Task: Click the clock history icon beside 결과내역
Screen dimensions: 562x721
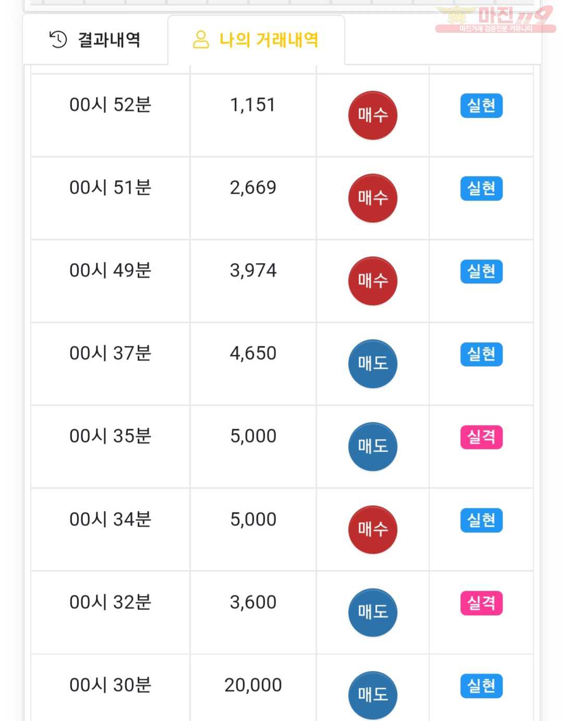Action: (58, 39)
